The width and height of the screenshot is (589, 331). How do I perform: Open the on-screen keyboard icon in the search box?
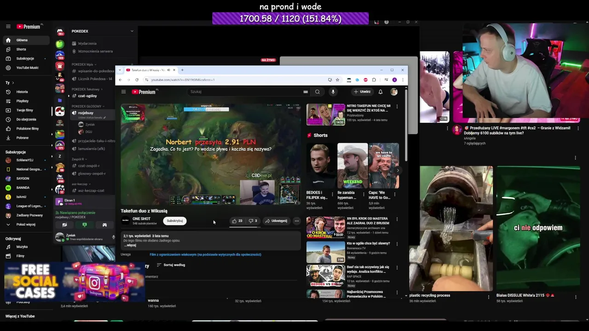(306, 92)
